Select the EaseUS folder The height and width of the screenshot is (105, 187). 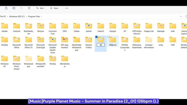[x=101, y=28]
